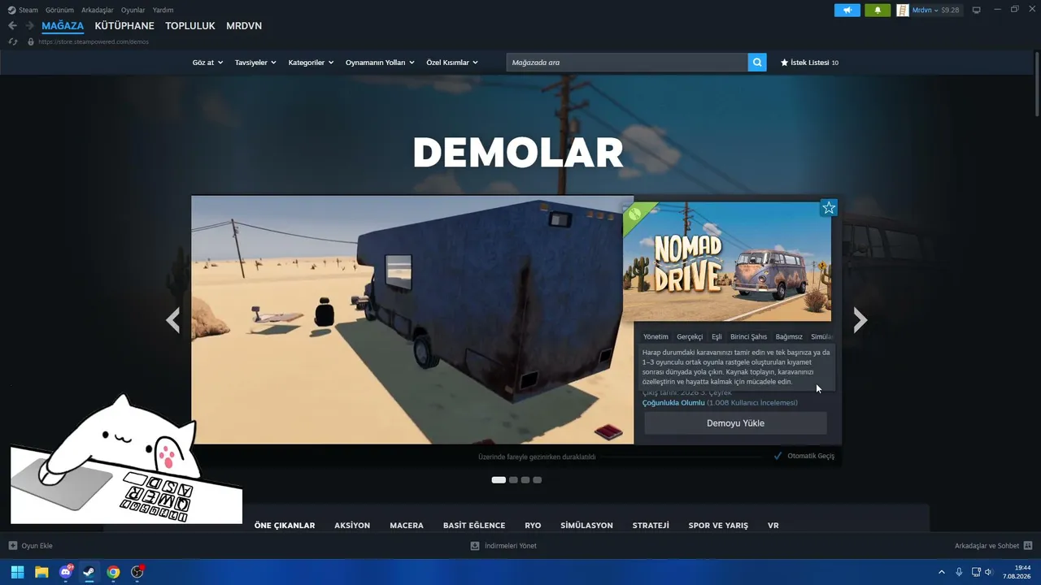Open the MRDVN profile tab
1041x585 pixels.
click(x=244, y=26)
